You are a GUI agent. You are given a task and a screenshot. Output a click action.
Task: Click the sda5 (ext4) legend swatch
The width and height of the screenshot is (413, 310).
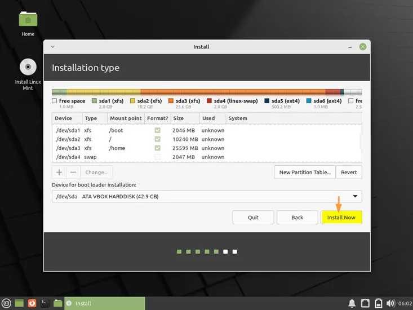click(x=267, y=101)
